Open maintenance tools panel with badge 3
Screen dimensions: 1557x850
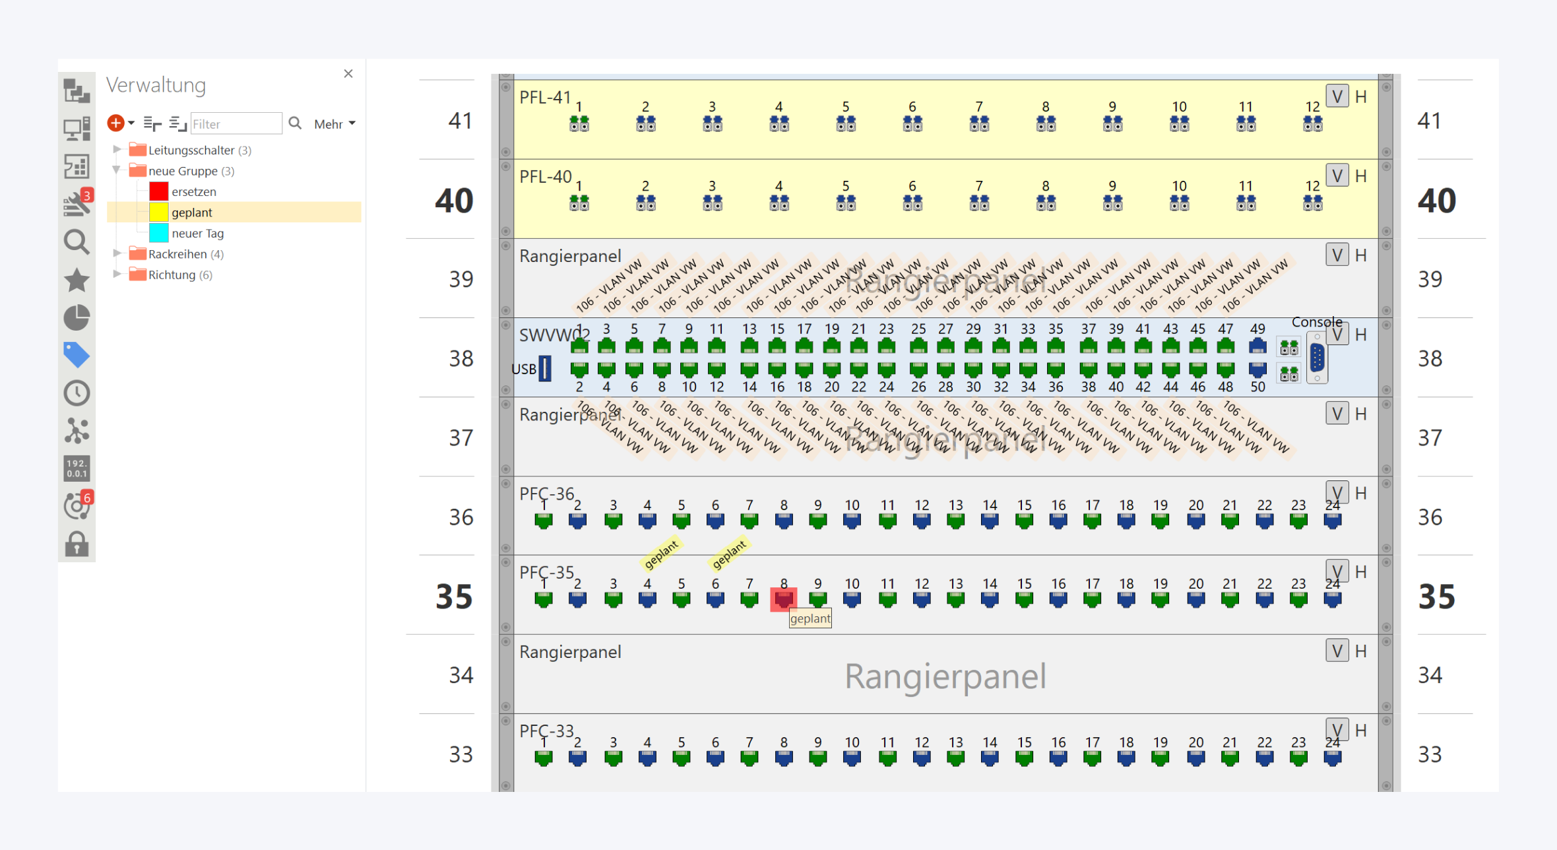[x=77, y=204]
